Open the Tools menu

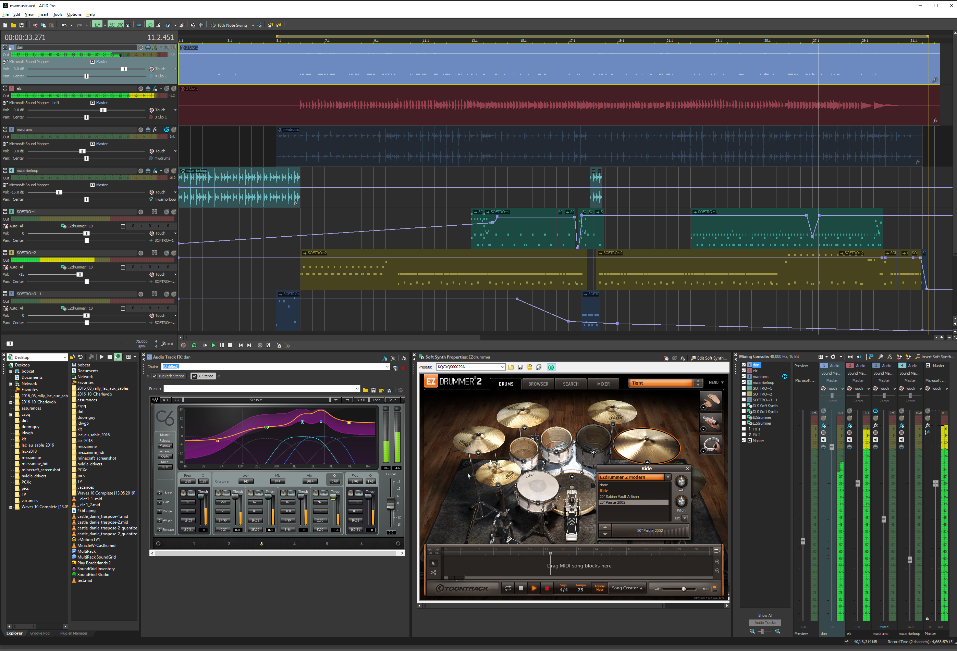tap(58, 14)
